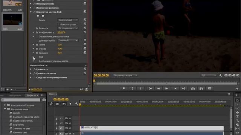Click the Extract button
This screenshot has width=241, height=135.
(201, 88)
